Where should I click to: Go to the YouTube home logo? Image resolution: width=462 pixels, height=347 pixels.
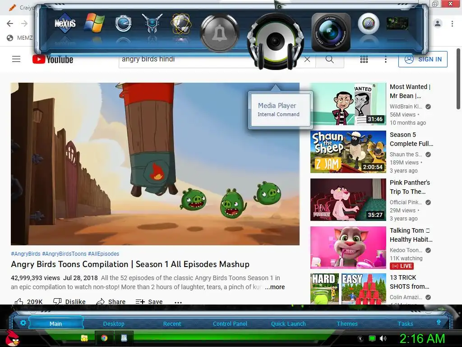53,59
